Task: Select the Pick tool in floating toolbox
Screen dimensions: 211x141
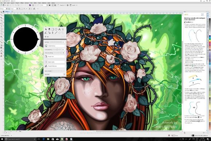Action: pos(46,29)
